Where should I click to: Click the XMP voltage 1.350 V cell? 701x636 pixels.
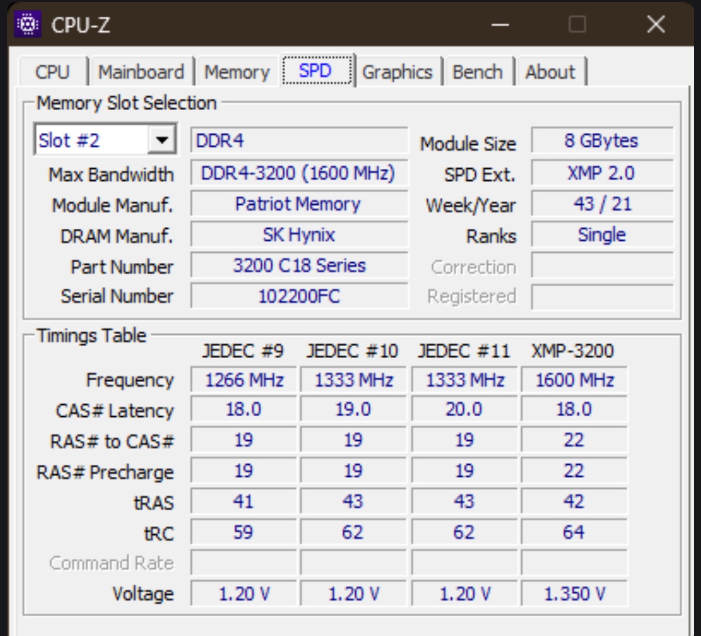click(575, 594)
